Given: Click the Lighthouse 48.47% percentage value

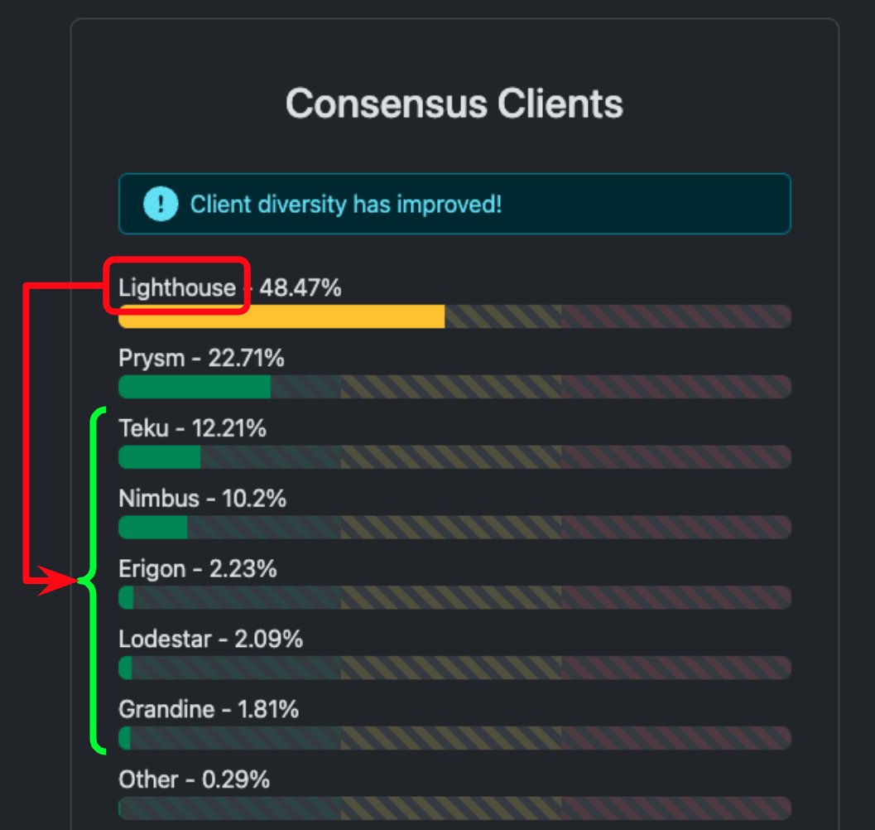Looking at the screenshot, I should click(x=300, y=287).
